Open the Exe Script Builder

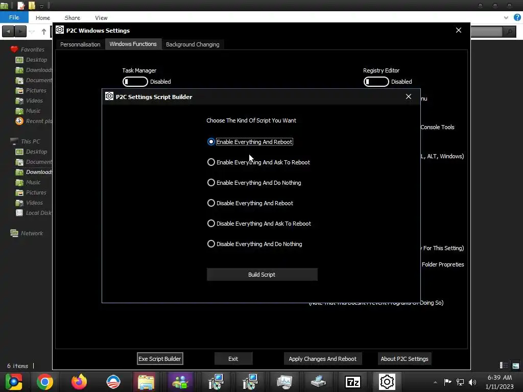click(x=160, y=359)
